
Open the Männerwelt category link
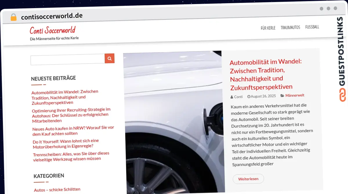pyautogui.click(x=295, y=95)
